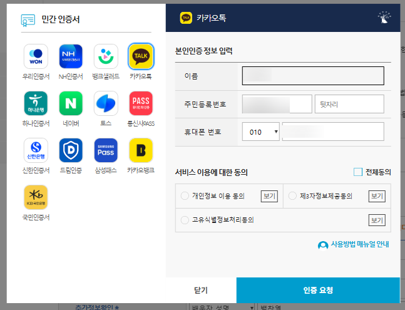Select the 토스 certificate icon
This screenshot has width=405, height=310.
(x=106, y=103)
